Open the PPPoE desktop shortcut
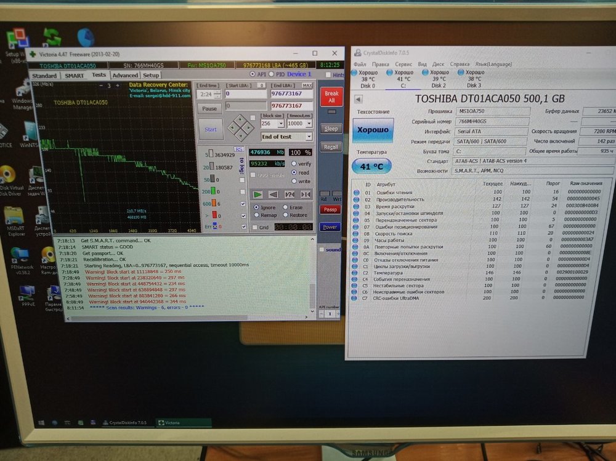The width and height of the screenshot is (616, 461). point(26,294)
